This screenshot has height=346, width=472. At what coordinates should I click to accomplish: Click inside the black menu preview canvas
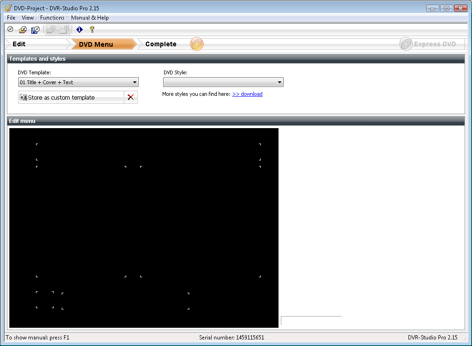click(144, 228)
